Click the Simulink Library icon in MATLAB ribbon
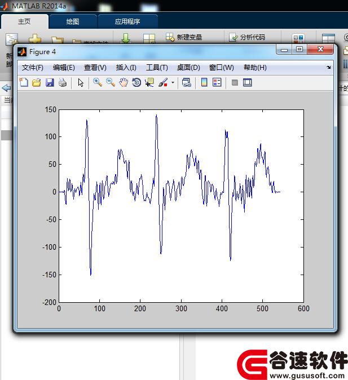 pyautogui.click(x=298, y=38)
